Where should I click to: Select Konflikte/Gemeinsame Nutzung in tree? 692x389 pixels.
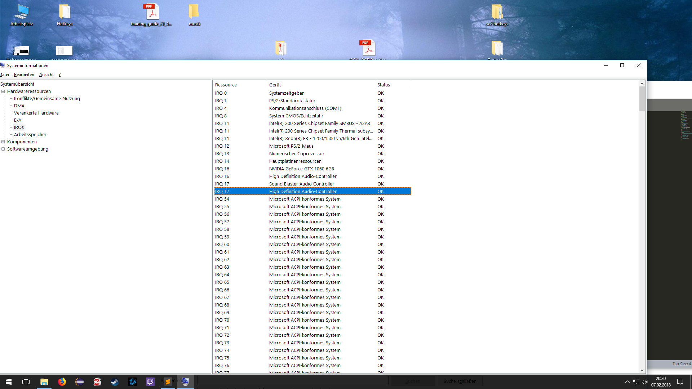pos(47,99)
